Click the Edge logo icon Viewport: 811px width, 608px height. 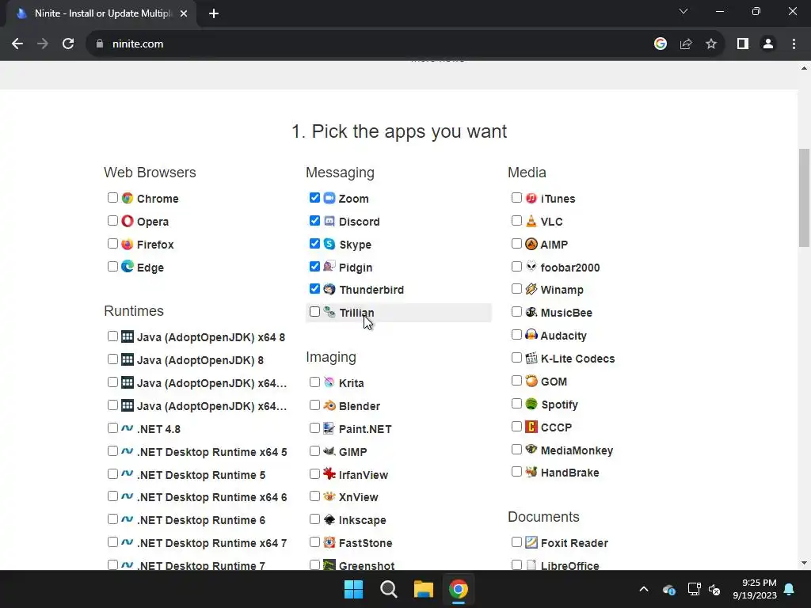tap(128, 266)
